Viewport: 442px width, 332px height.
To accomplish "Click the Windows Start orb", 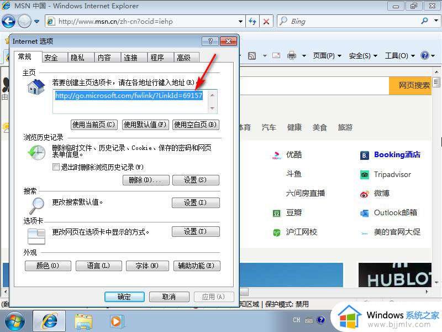I will click(15, 321).
